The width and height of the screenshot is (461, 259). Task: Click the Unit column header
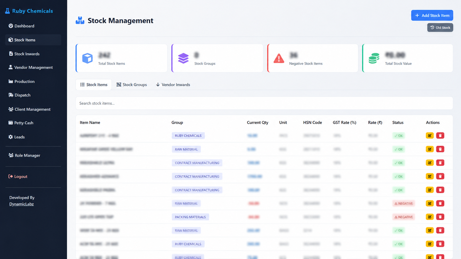(283, 122)
